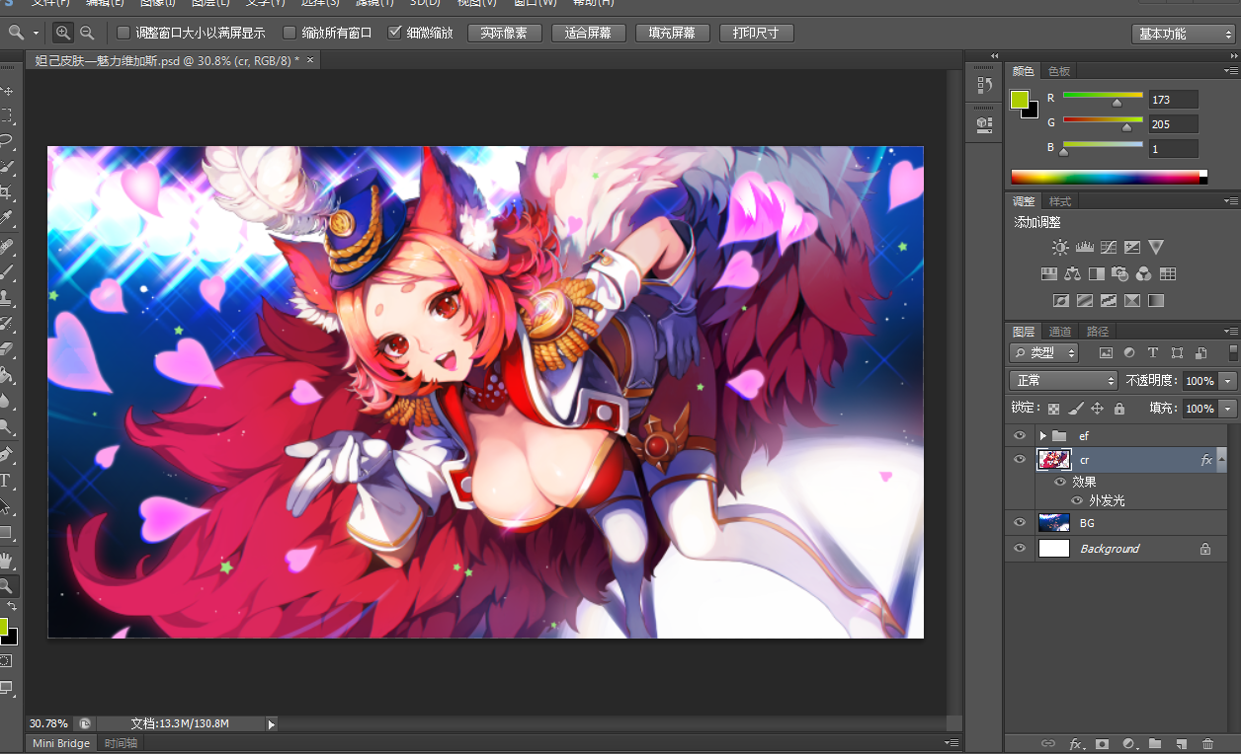
Task: Select the Rectangular Marquee tool
Action: 7,115
